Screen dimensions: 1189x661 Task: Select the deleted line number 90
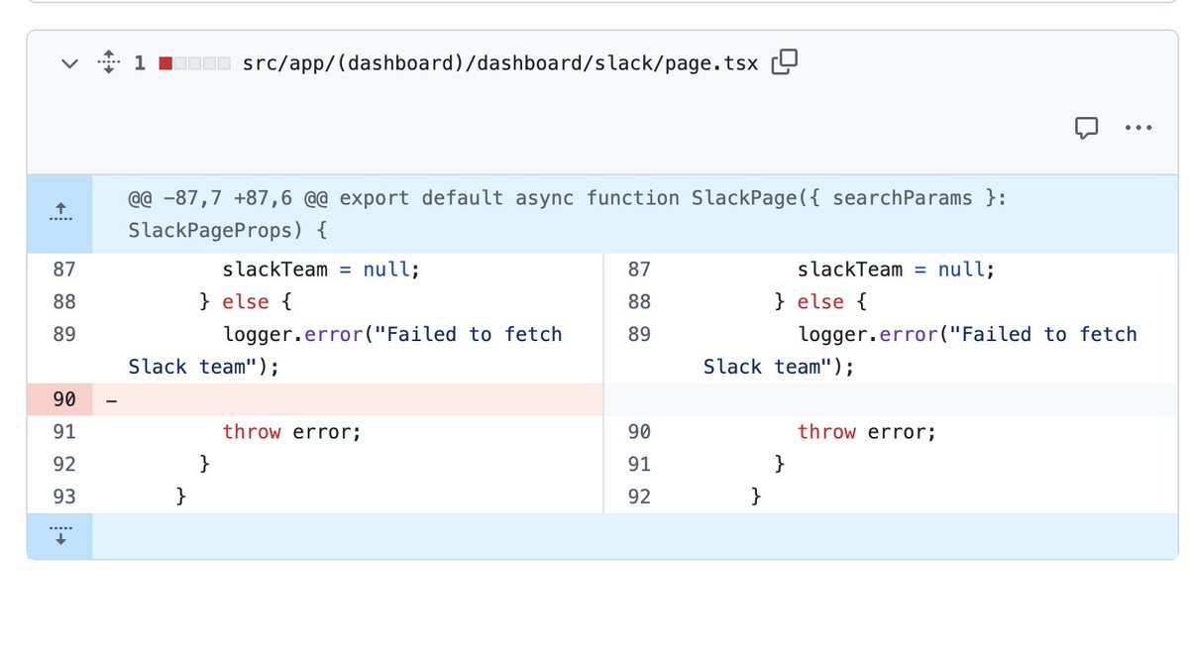click(x=64, y=399)
